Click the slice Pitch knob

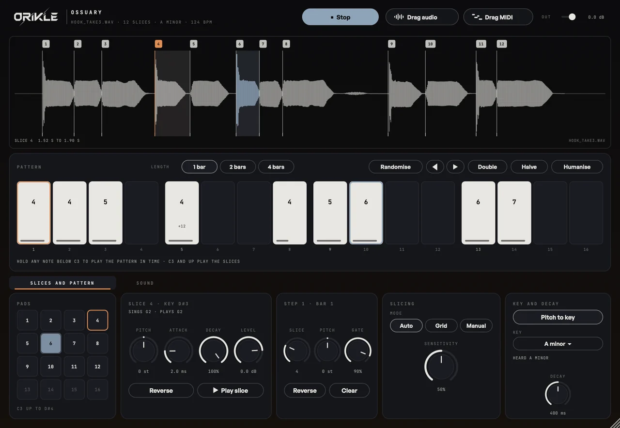click(x=143, y=351)
